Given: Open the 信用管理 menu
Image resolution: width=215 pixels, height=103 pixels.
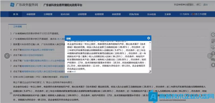Looking at the screenshot, I should tap(99, 14).
